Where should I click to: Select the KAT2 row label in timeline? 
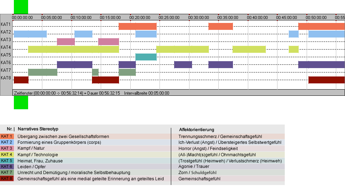[x=6, y=32]
